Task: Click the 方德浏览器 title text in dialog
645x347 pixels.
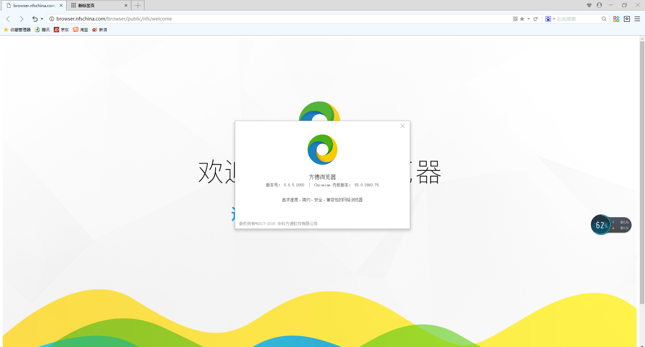Action: coord(322,177)
